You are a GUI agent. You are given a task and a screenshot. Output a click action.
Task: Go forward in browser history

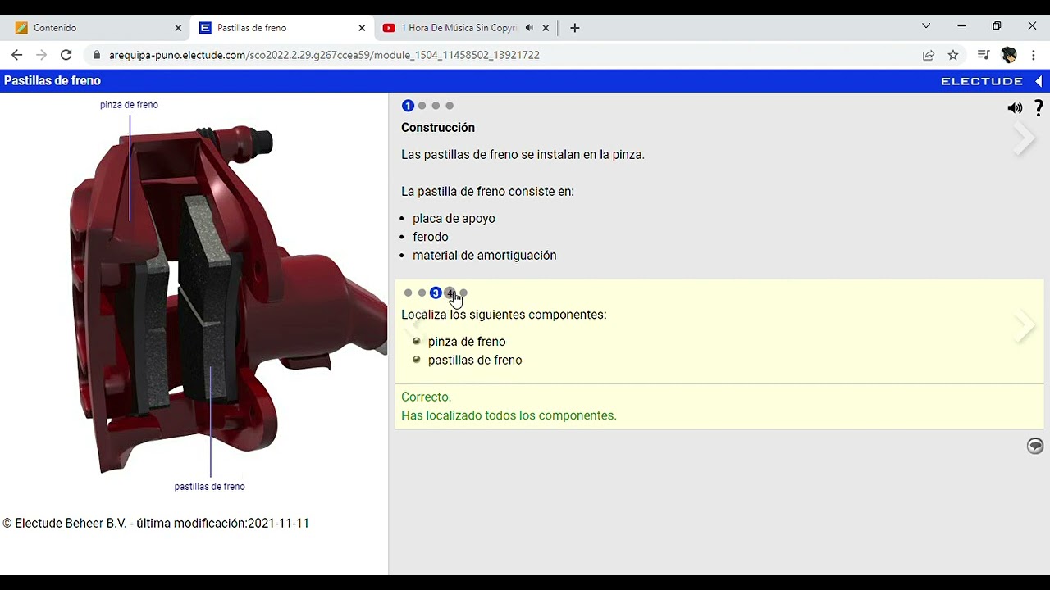click(x=41, y=55)
